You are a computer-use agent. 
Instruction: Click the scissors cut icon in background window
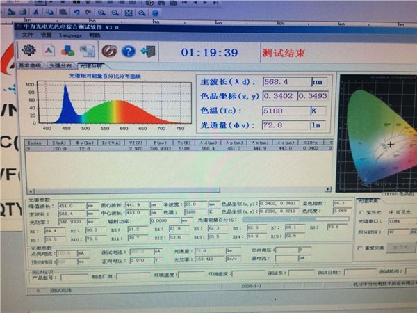pos(36,12)
